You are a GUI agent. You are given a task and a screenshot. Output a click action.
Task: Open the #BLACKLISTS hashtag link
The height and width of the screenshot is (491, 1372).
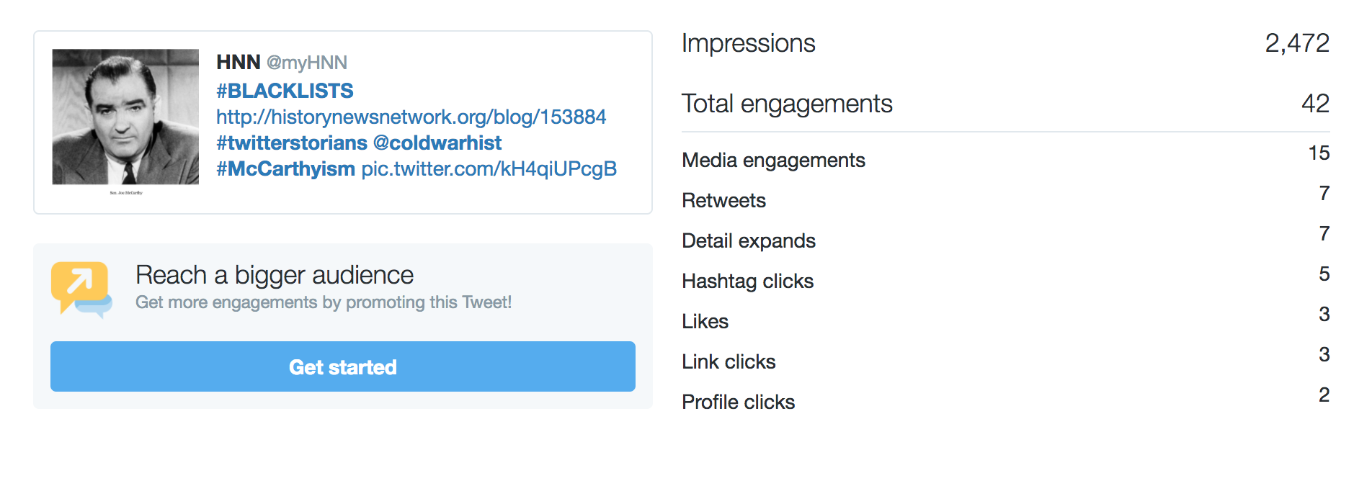tap(285, 91)
